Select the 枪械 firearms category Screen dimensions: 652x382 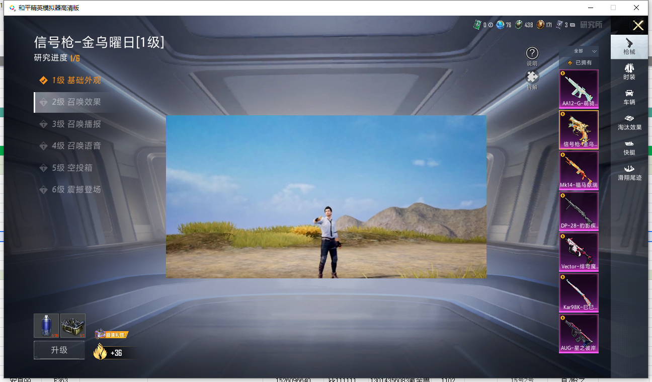click(x=629, y=46)
